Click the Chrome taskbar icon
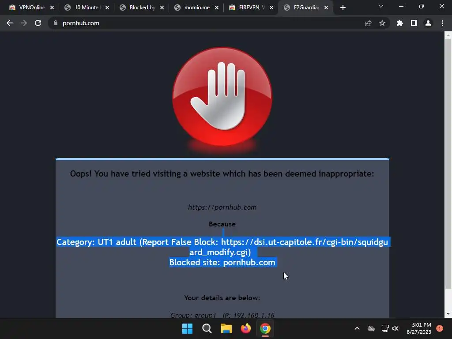This screenshot has width=452, height=339. click(x=265, y=328)
